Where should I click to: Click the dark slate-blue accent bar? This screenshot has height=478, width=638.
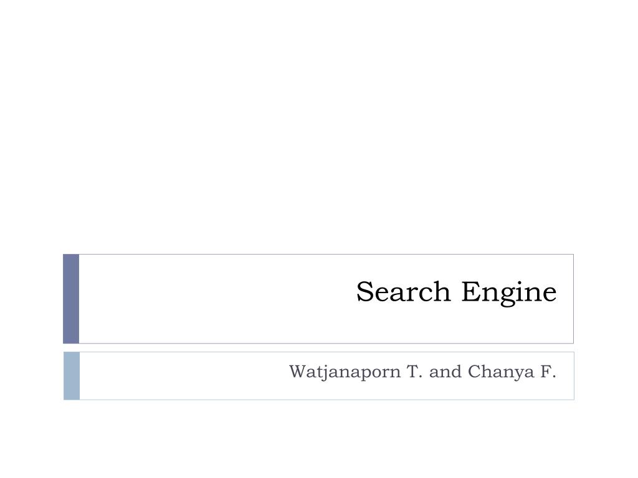pyautogui.click(x=71, y=299)
